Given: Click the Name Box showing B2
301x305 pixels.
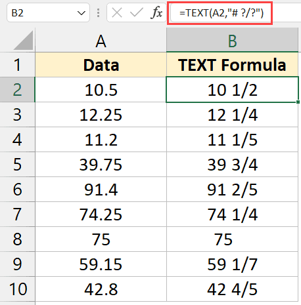Looking at the screenshot, I should [48, 12].
